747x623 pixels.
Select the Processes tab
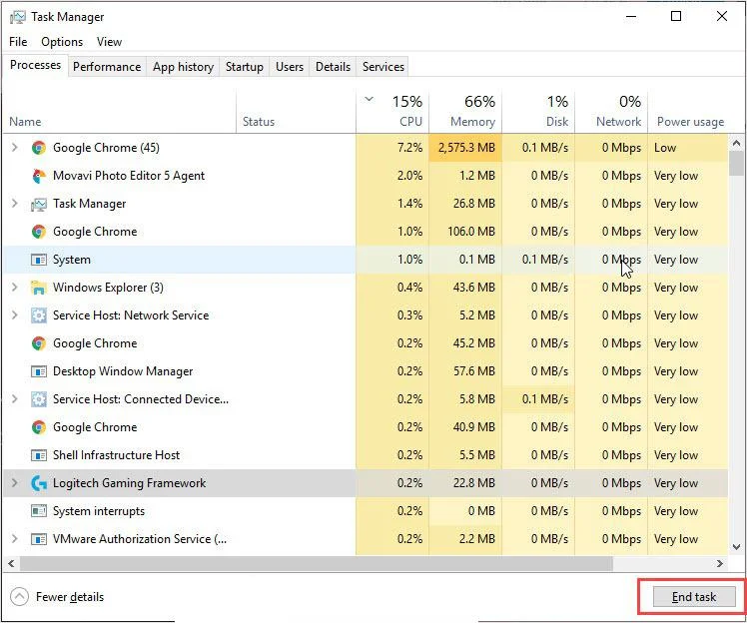coord(35,65)
